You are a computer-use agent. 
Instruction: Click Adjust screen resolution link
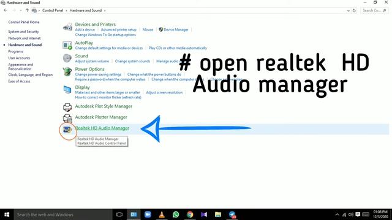click(164, 92)
